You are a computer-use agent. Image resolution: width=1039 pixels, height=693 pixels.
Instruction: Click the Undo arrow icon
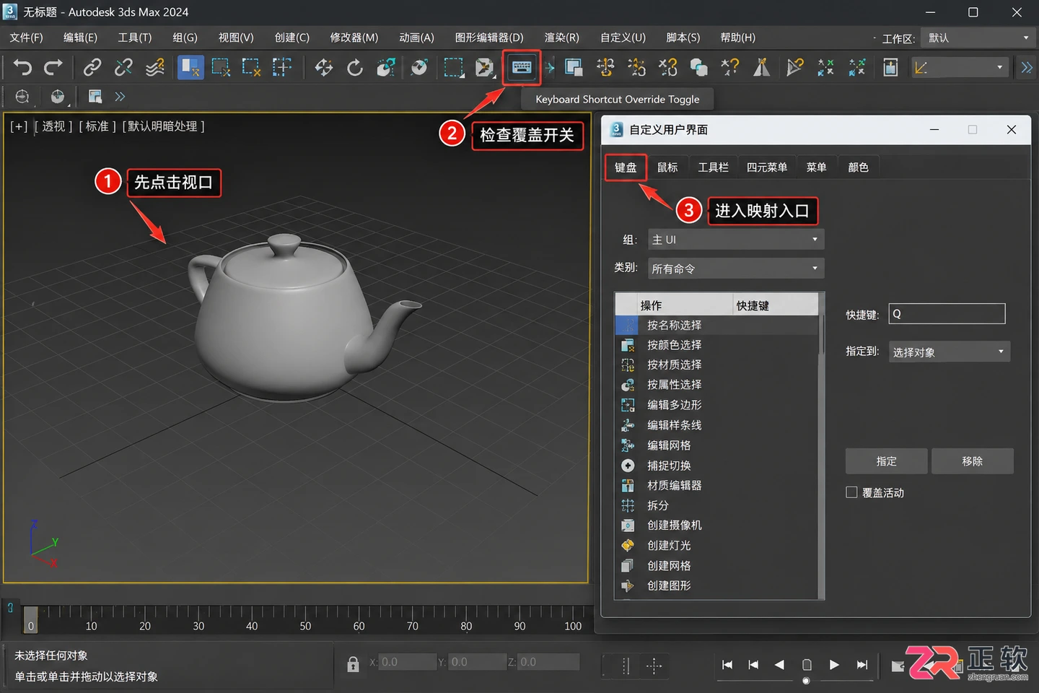(x=22, y=68)
